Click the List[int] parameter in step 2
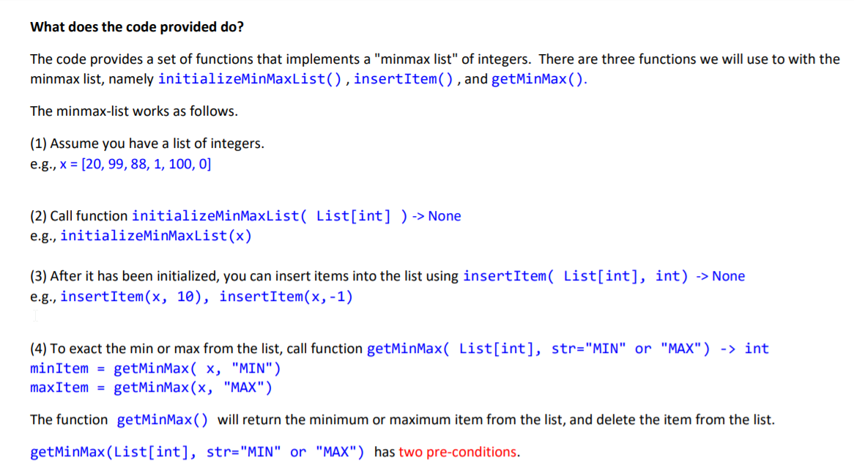The height and width of the screenshot is (468, 854). (x=353, y=215)
